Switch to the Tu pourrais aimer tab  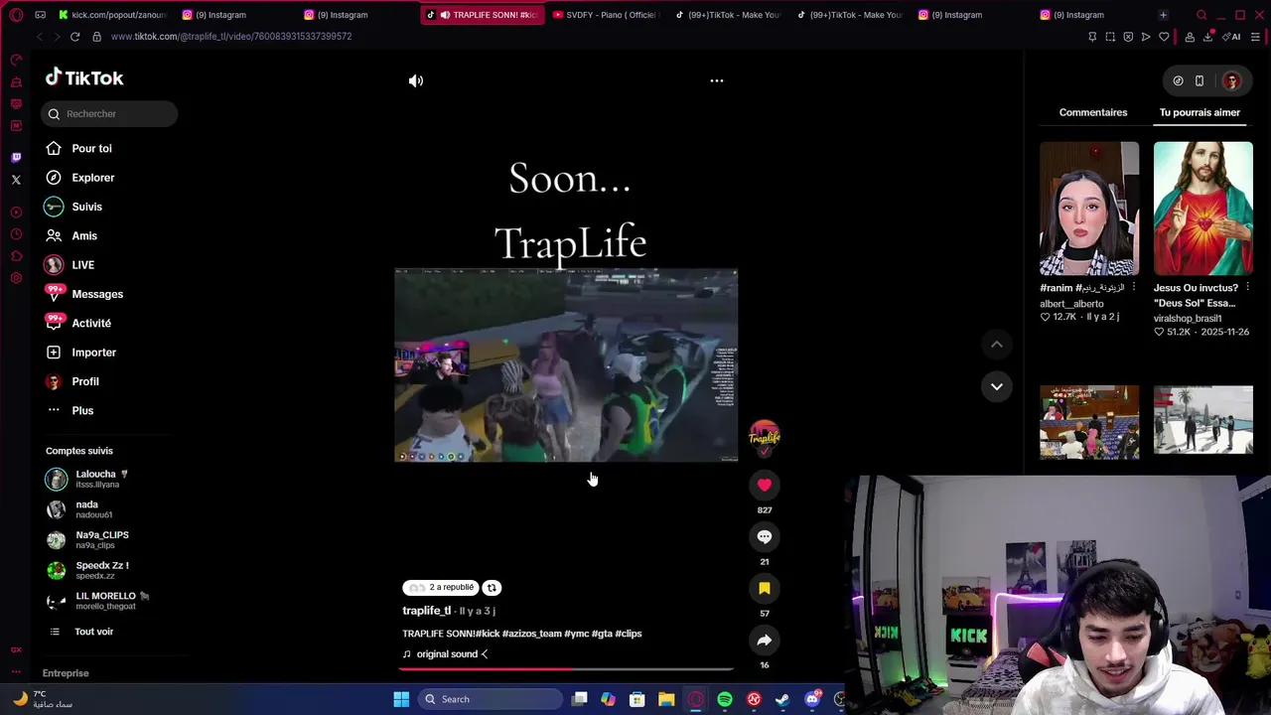click(x=1200, y=112)
